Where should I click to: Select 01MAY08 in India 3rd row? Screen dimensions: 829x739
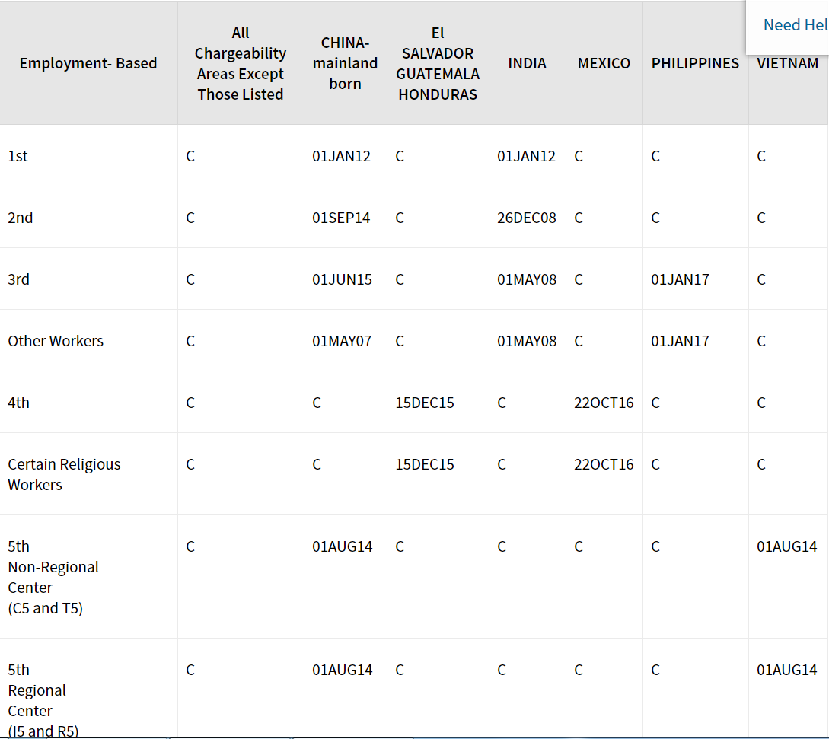[527, 279]
